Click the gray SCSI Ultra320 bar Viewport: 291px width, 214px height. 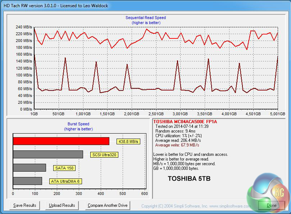pos(48,154)
